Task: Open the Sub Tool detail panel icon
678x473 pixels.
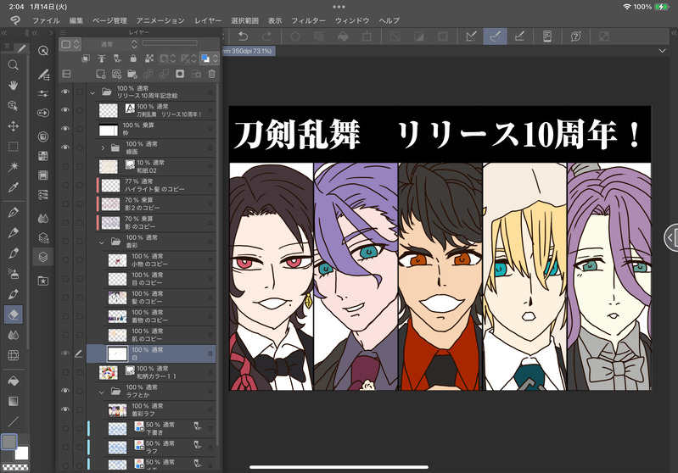Action: pos(42,75)
